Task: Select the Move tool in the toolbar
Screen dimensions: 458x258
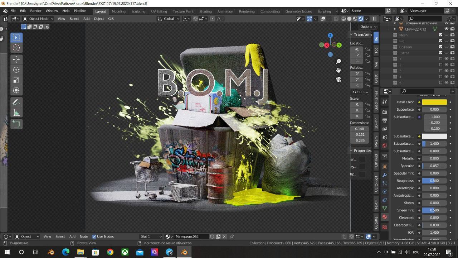Action: tap(16, 59)
